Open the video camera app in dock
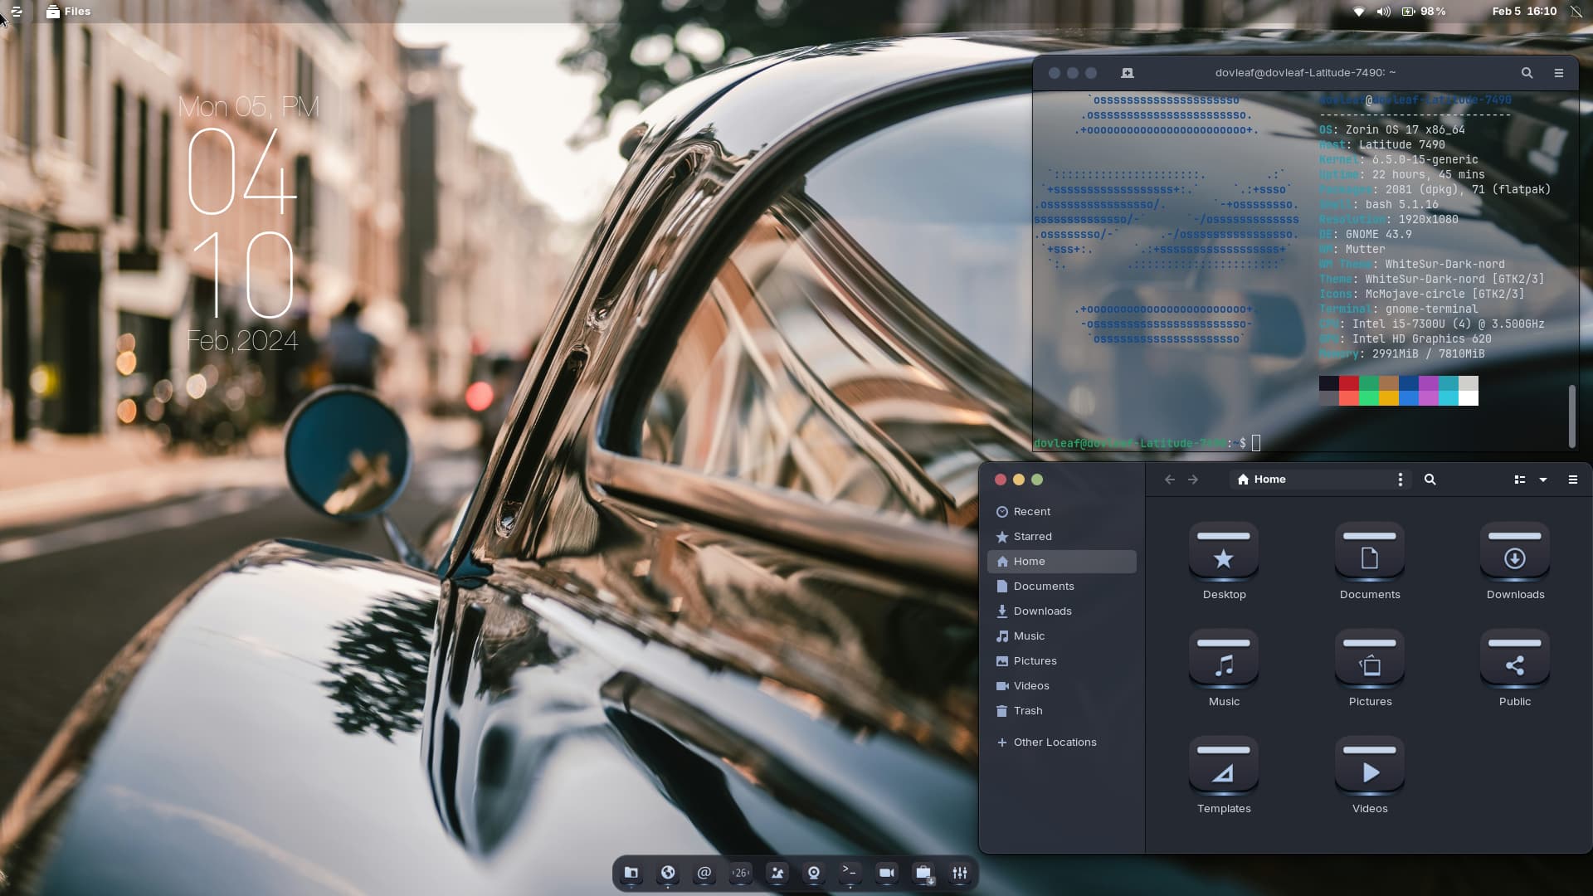This screenshot has width=1593, height=896. point(887,873)
